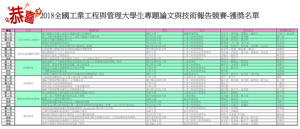This screenshot has height=129, width=300.
Task: Click the 我國女性腿部體積估算公式 project title
Action: [94, 40]
